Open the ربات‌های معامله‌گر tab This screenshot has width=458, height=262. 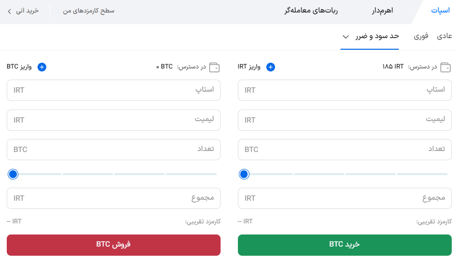click(x=311, y=11)
